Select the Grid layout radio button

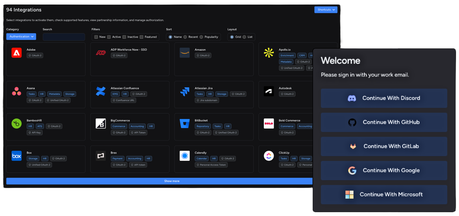tap(232, 37)
